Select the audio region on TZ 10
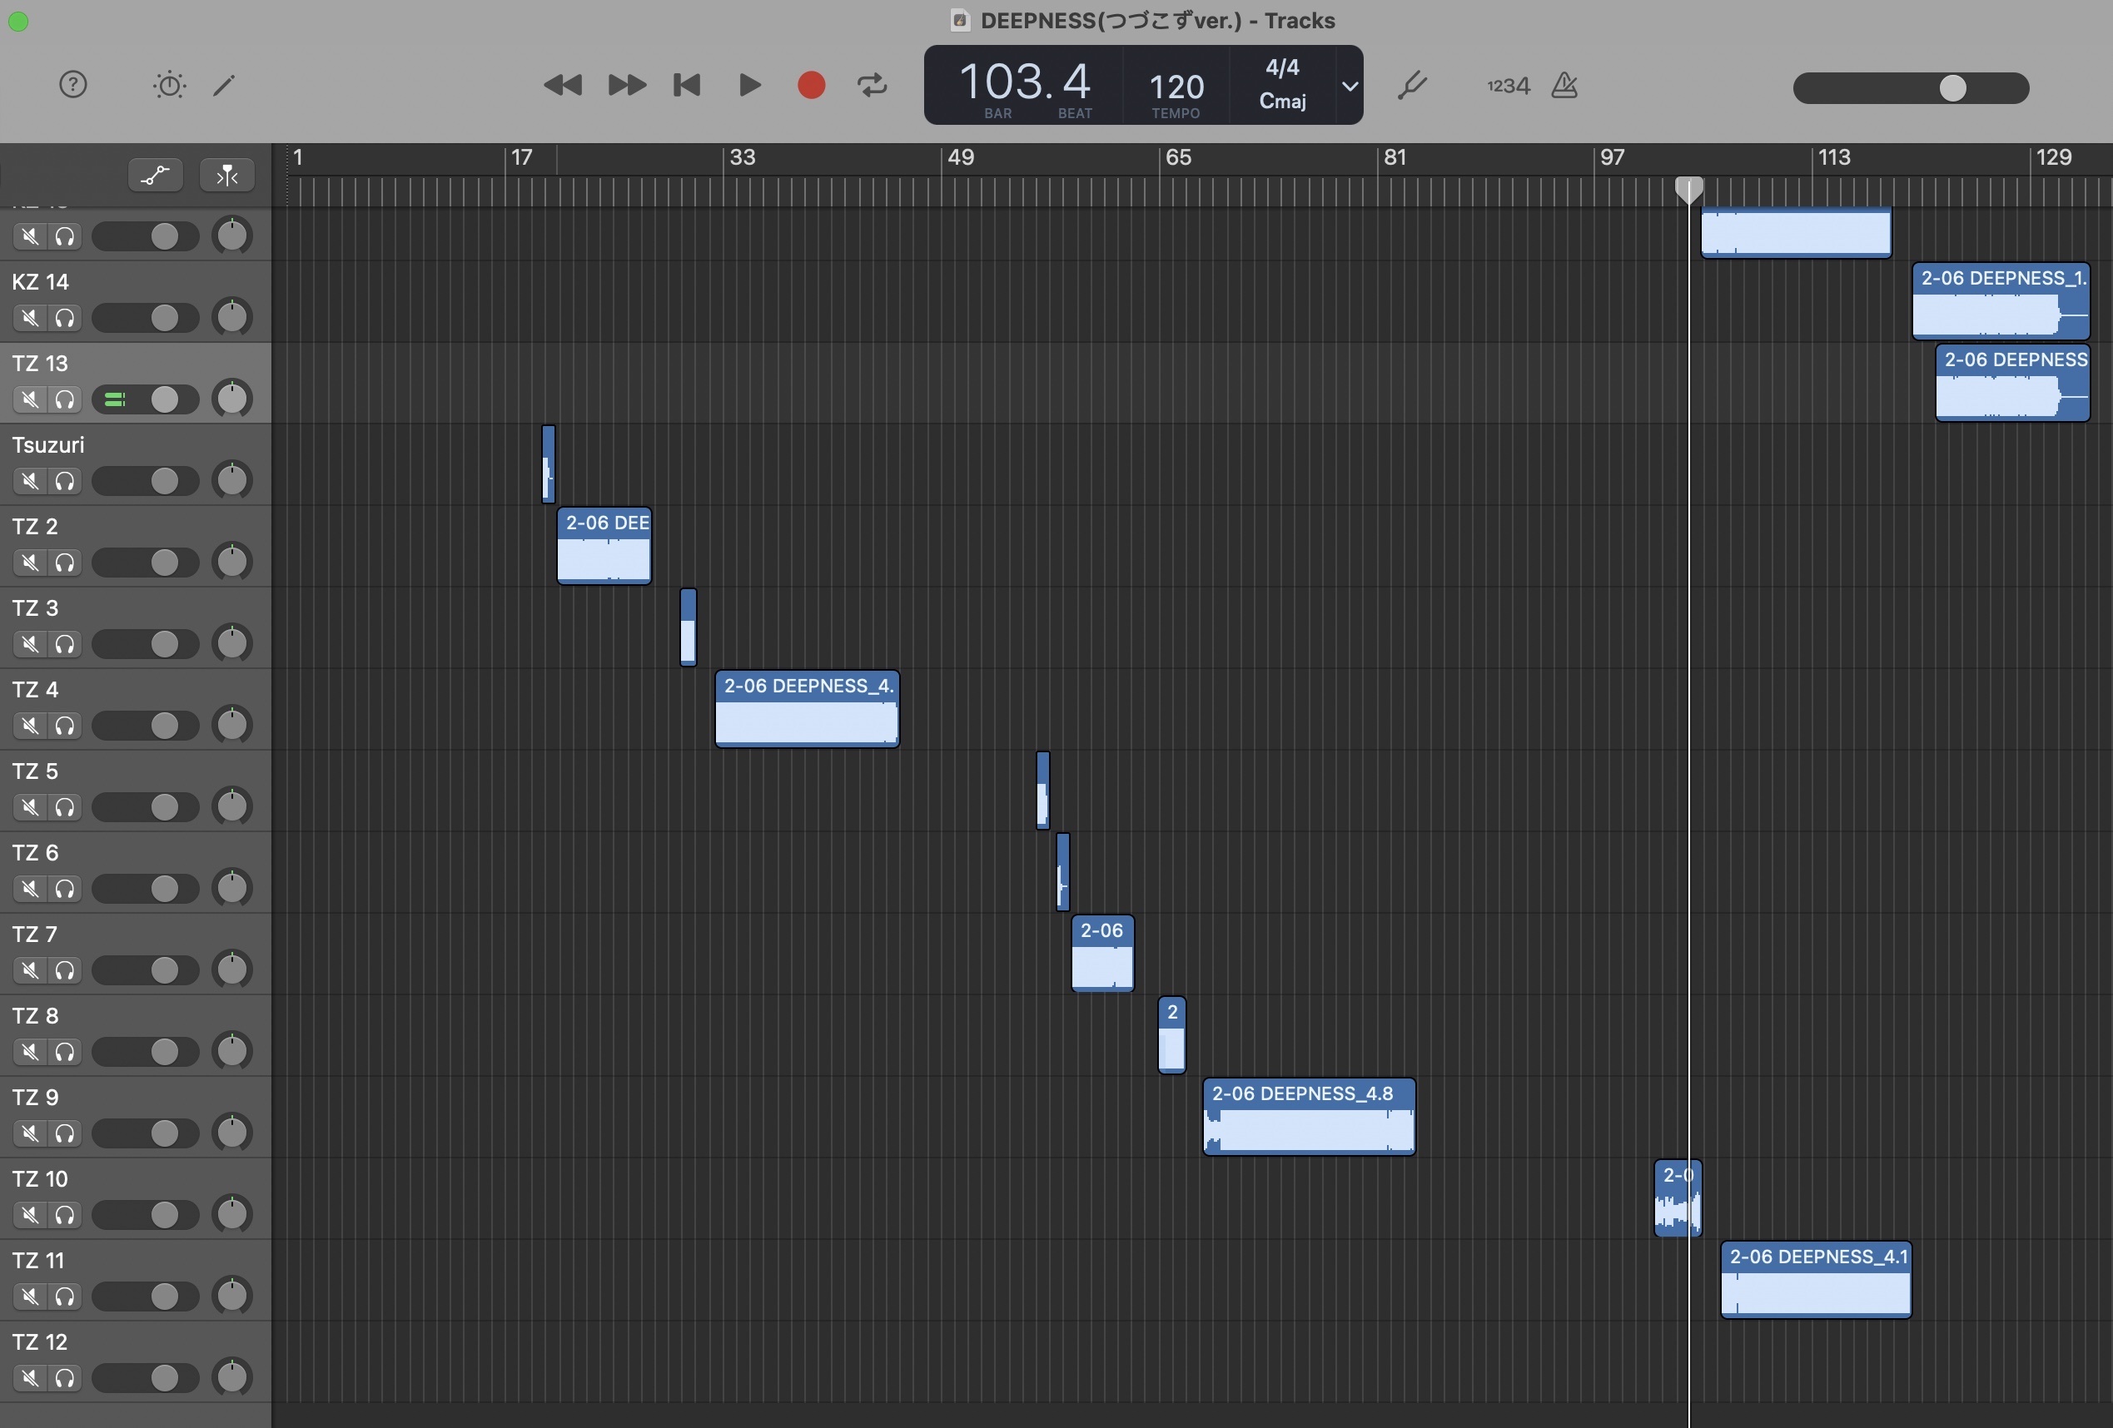The width and height of the screenshot is (2113, 1428). [x=1678, y=1198]
